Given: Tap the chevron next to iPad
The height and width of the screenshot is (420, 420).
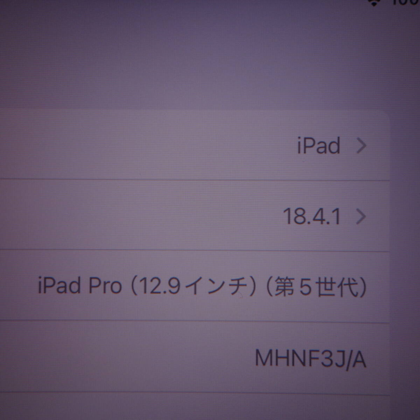Looking at the screenshot, I should click(x=361, y=146).
